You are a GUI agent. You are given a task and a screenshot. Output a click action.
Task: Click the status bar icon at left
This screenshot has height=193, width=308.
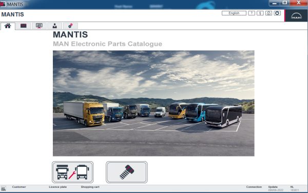coord(4,189)
